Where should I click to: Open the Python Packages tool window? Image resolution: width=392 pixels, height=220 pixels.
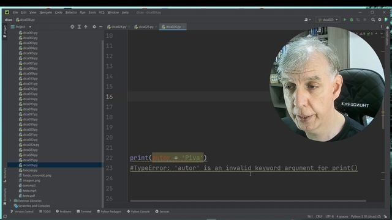109,211
